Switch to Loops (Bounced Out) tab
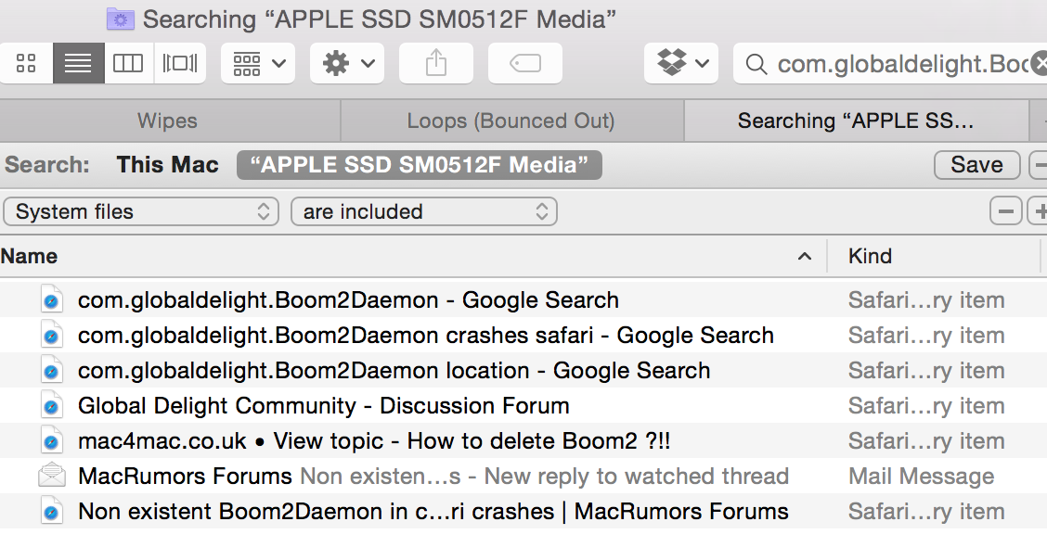 click(511, 121)
